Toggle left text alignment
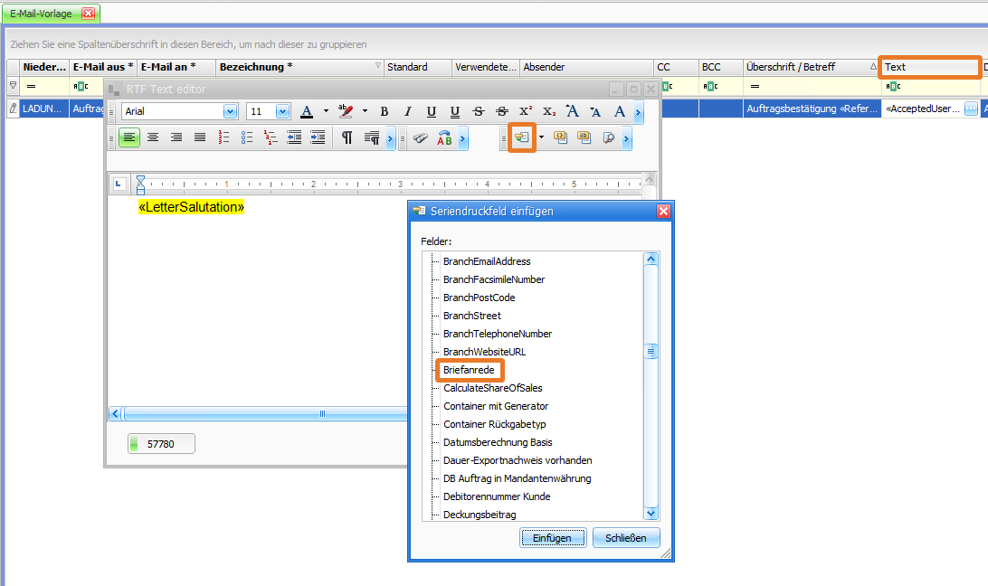The image size is (988, 586). click(x=129, y=137)
